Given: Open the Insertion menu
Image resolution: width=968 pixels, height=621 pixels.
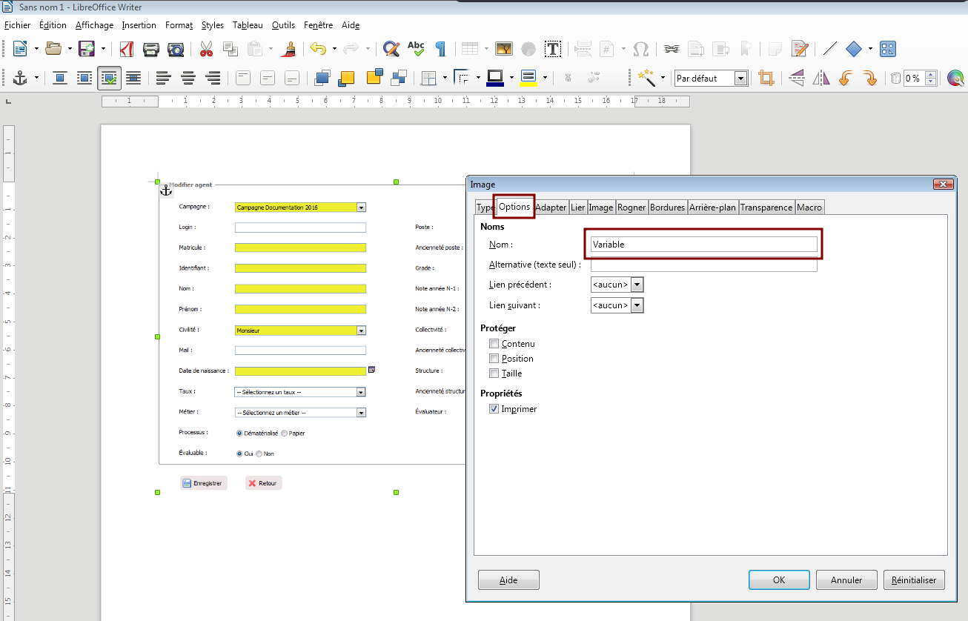Looking at the screenshot, I should pos(139,25).
